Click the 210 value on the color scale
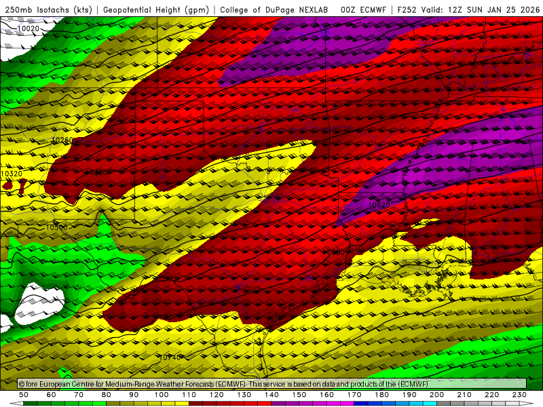Viewport: 543px width, 407px height. [464, 395]
